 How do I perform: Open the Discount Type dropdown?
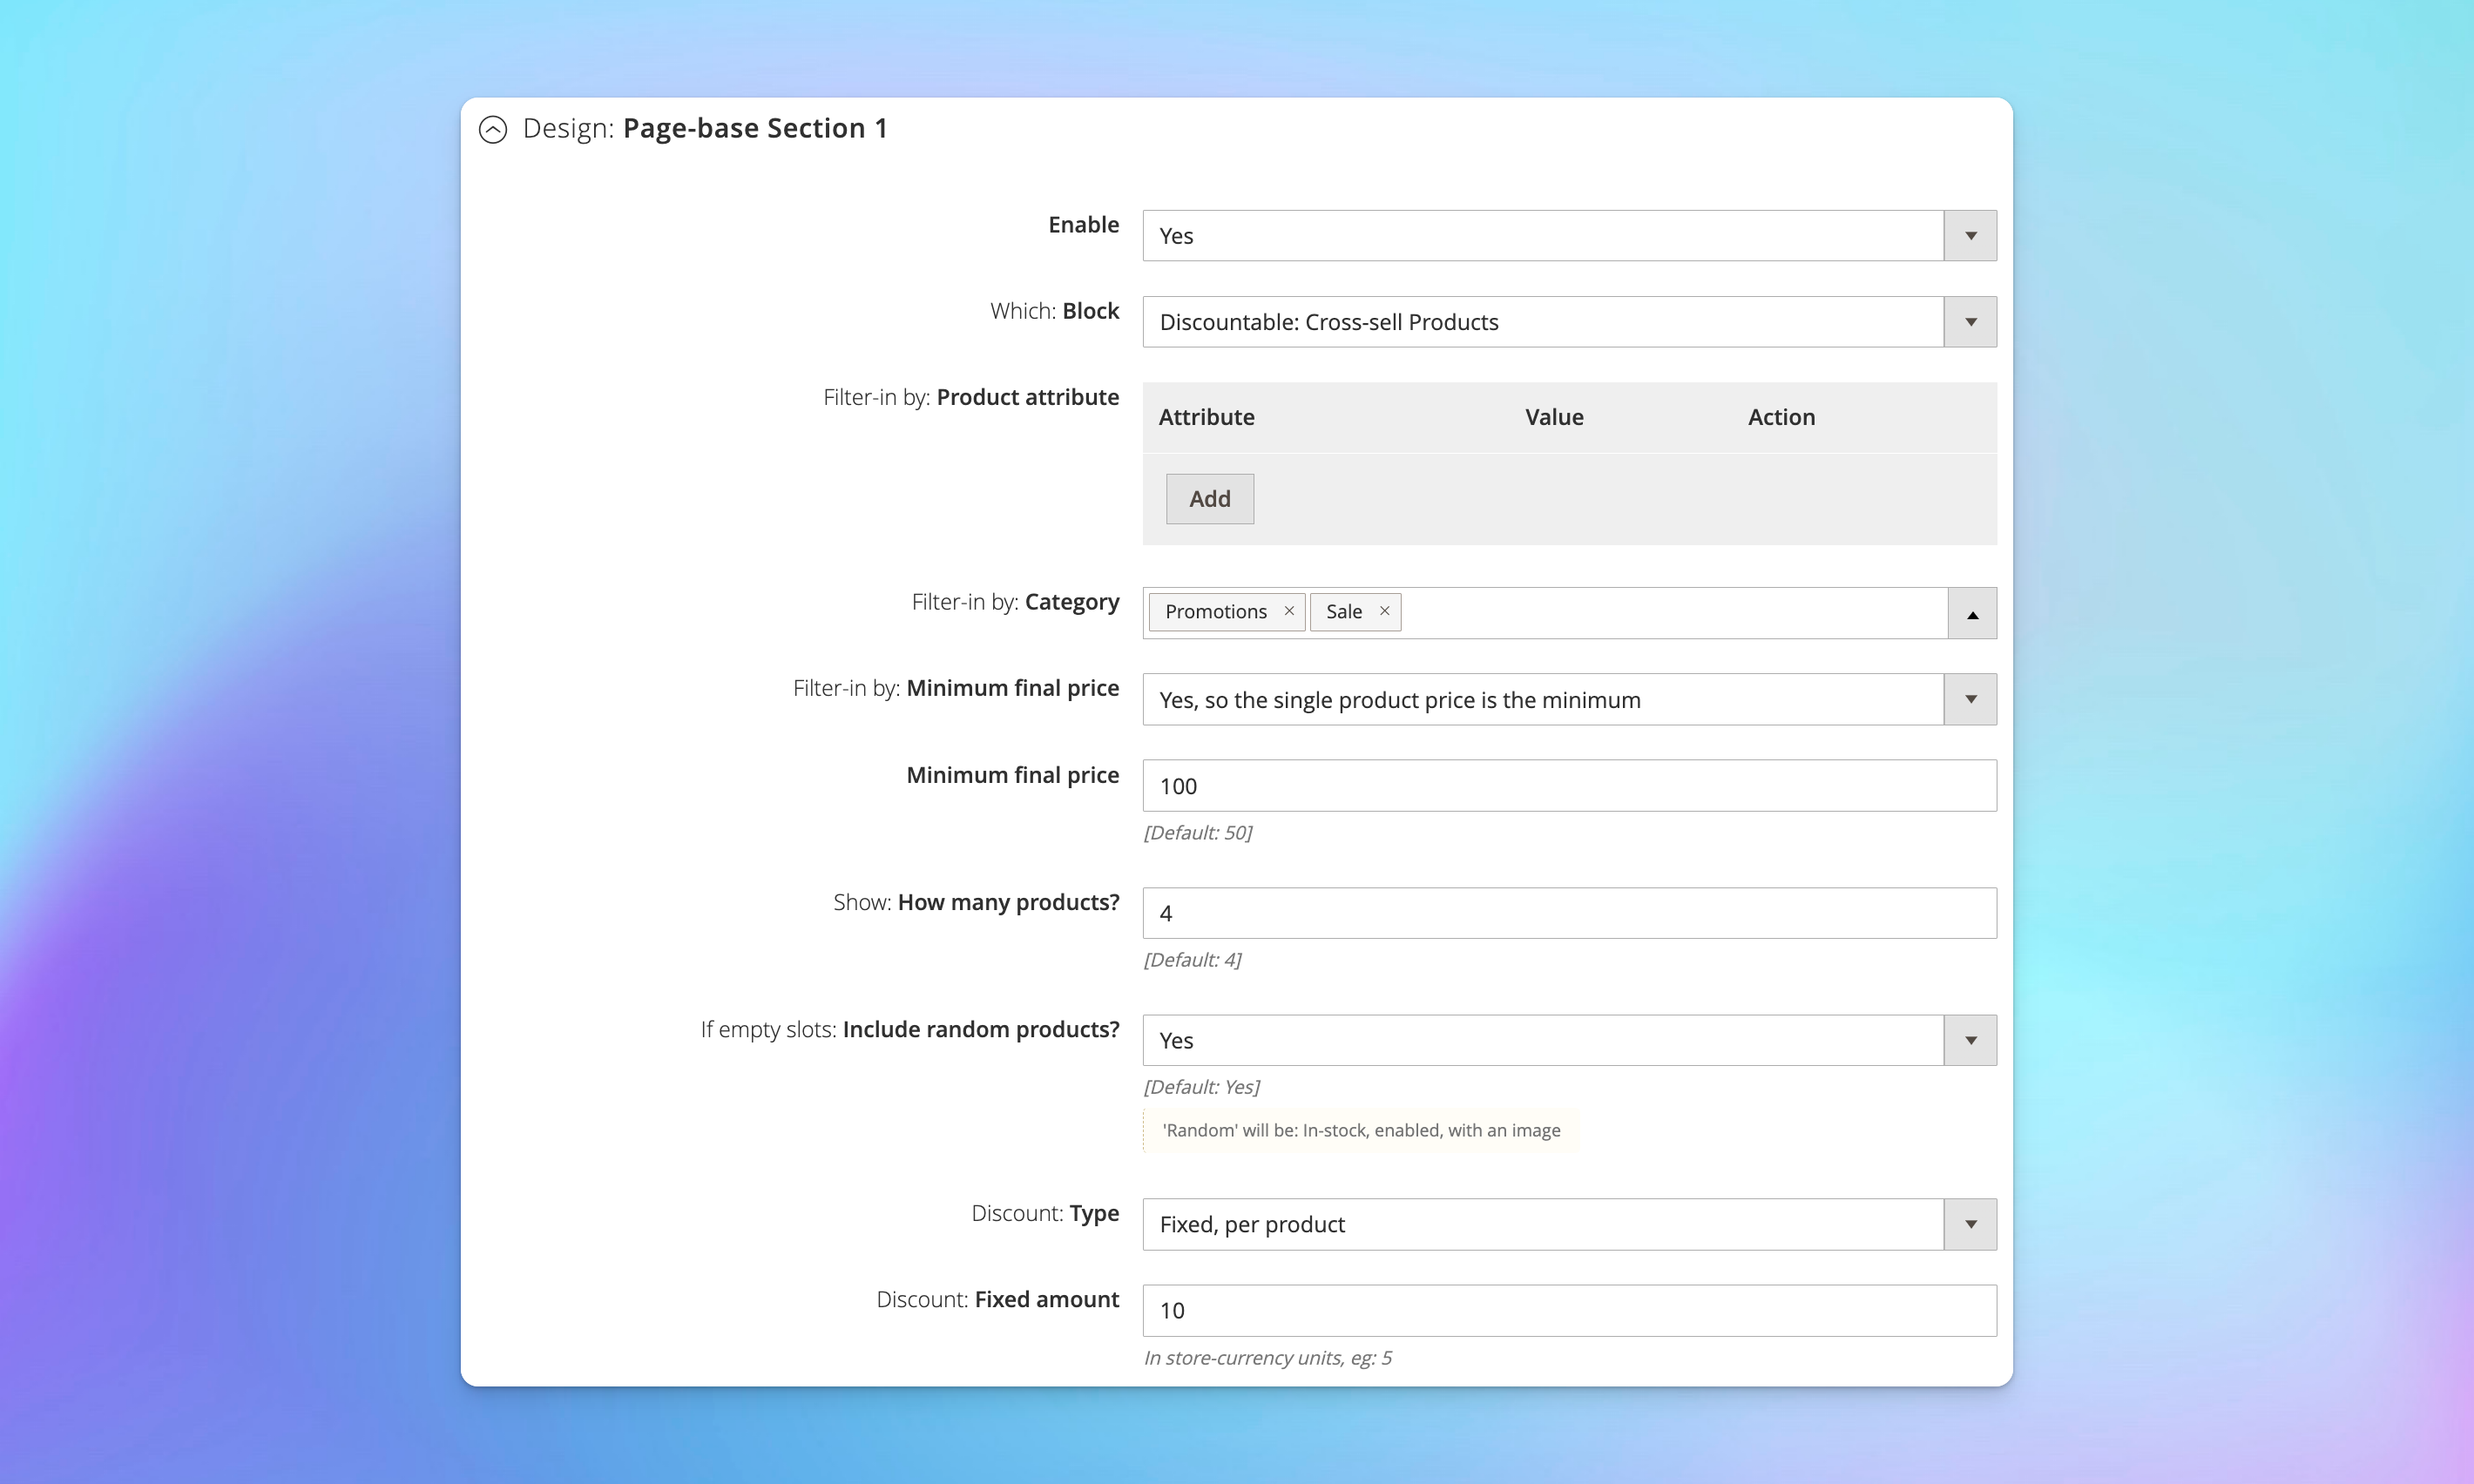[x=1569, y=1224]
